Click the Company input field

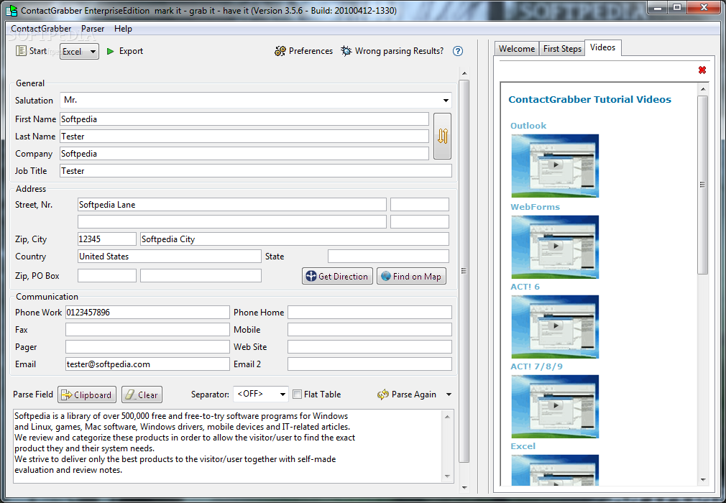(244, 154)
